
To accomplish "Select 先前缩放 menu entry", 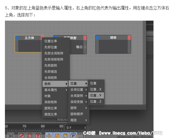I will (x=56, y=71).
